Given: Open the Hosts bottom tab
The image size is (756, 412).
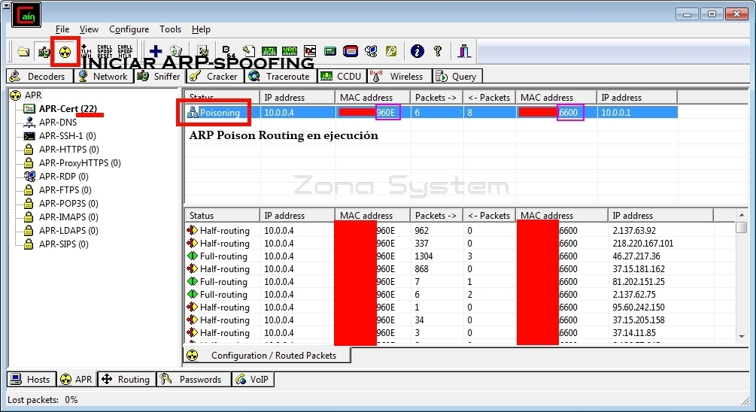Looking at the screenshot, I should click(x=32, y=379).
